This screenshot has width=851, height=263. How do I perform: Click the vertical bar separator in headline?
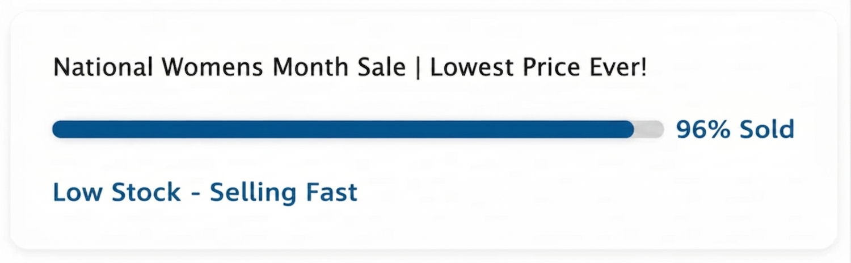pyautogui.click(x=418, y=69)
